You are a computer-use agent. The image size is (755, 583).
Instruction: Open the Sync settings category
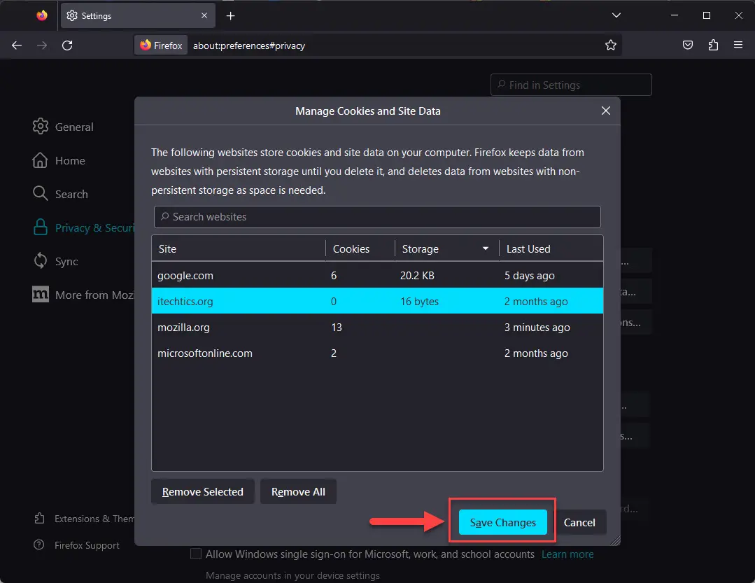[55, 262]
